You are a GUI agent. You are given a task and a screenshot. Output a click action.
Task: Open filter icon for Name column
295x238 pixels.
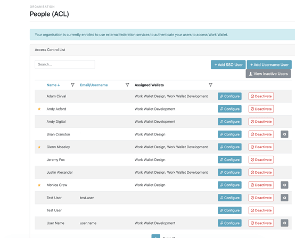(x=72, y=85)
